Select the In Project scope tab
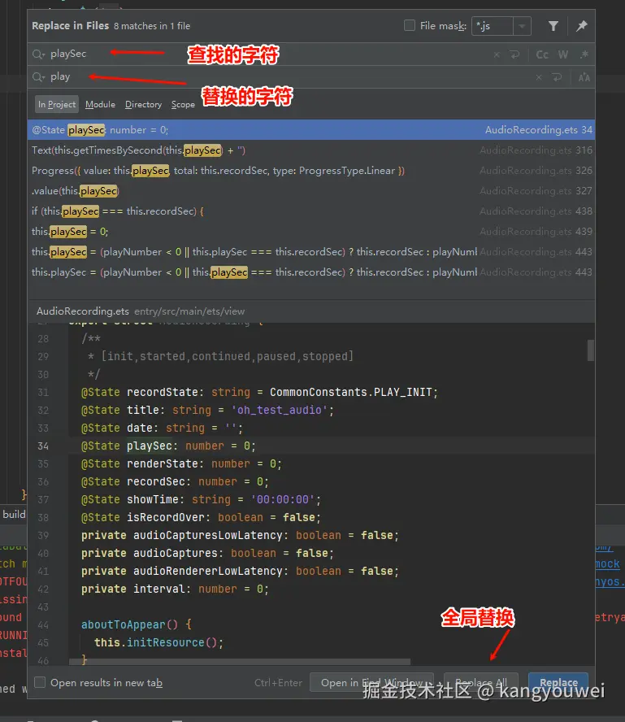The height and width of the screenshot is (722, 625). (57, 105)
